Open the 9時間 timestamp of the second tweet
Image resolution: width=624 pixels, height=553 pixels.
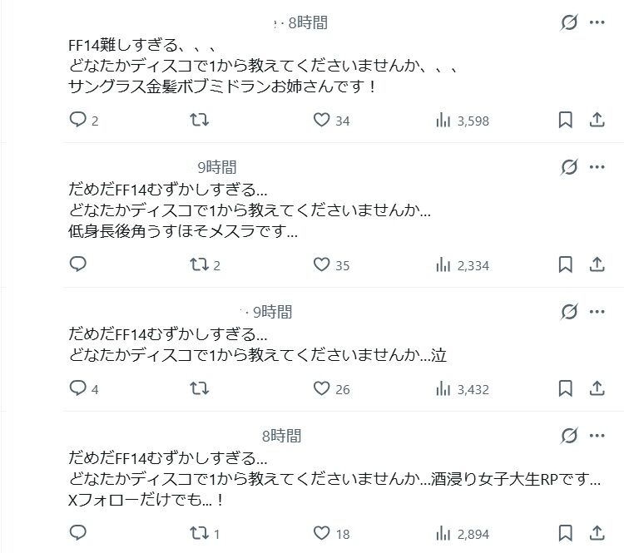(x=217, y=167)
